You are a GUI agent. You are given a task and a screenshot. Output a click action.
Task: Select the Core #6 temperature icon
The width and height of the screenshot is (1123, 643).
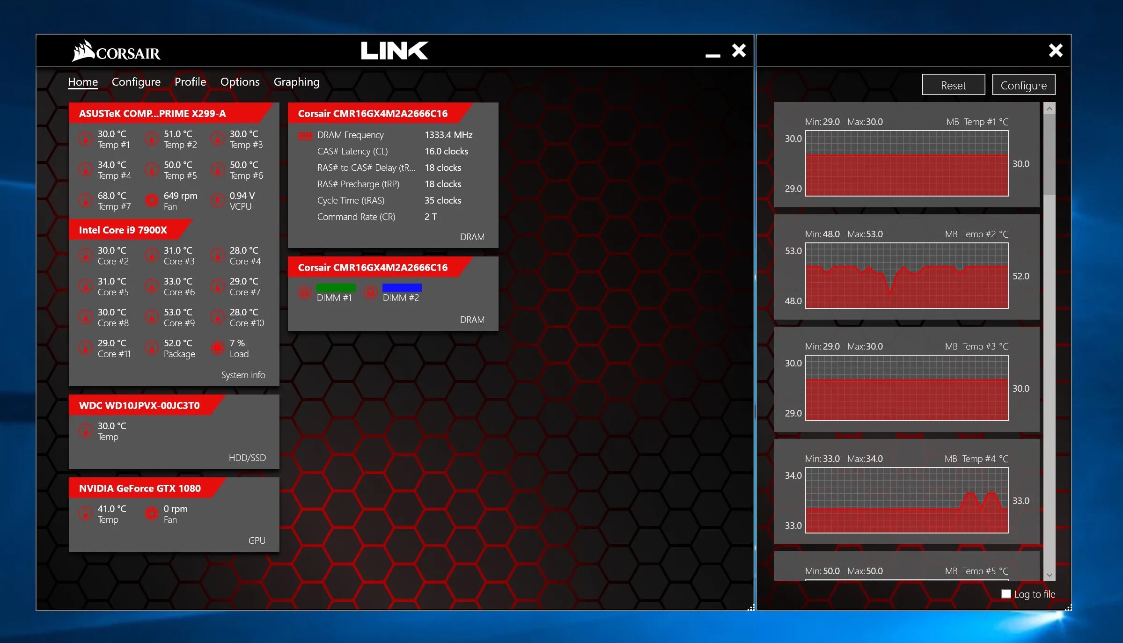pyautogui.click(x=151, y=286)
